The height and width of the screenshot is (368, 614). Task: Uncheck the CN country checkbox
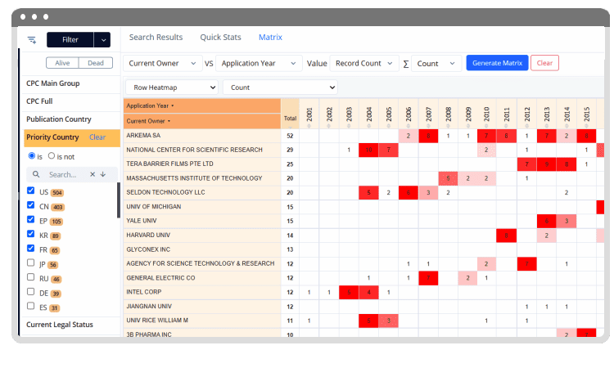coord(31,205)
